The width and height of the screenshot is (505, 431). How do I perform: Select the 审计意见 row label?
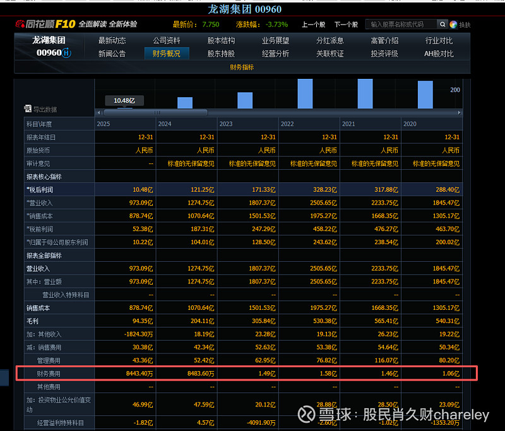tap(38, 163)
